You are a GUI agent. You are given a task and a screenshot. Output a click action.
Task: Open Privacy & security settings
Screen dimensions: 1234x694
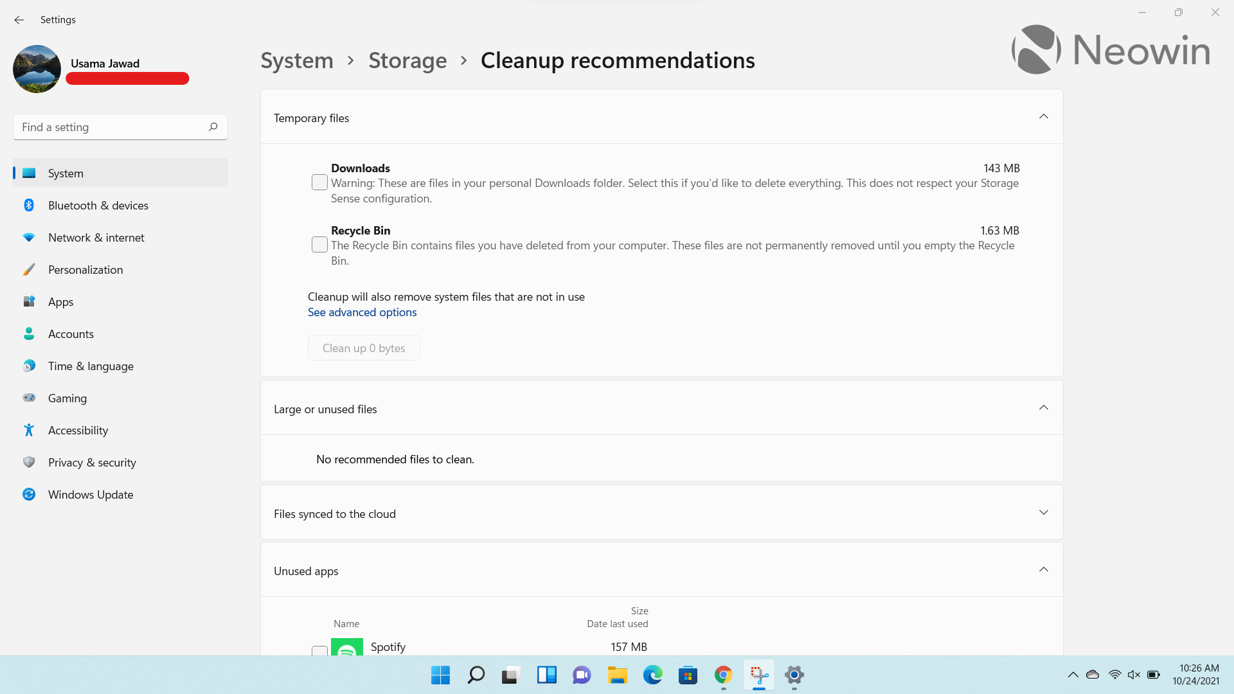click(x=92, y=462)
